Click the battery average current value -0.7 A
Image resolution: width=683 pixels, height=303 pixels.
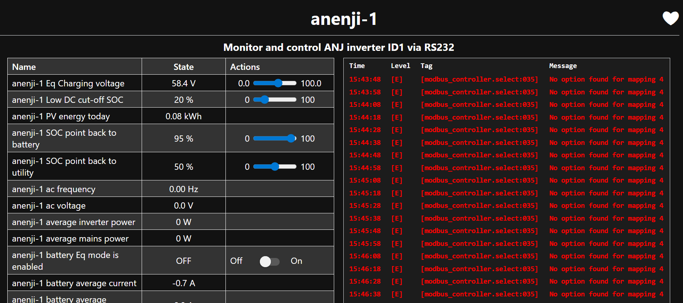click(x=183, y=283)
